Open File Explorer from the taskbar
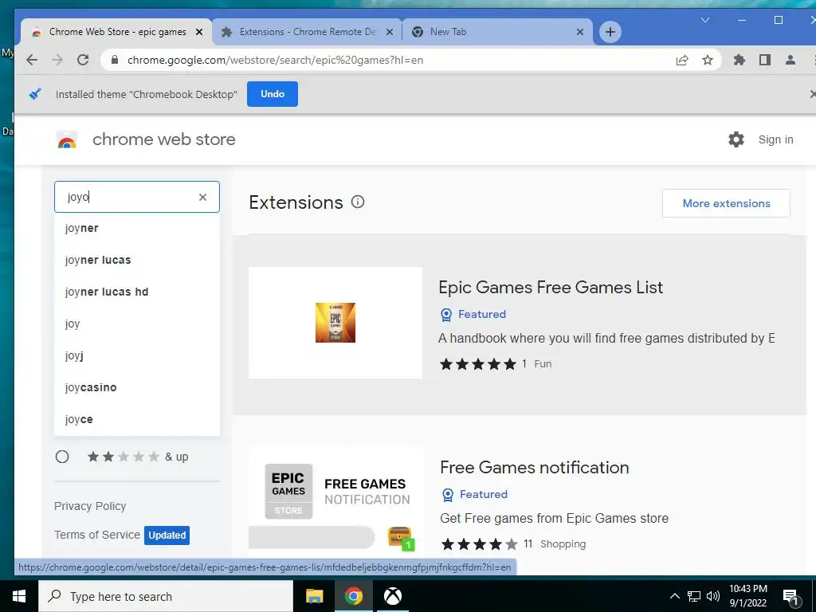 coord(314,596)
